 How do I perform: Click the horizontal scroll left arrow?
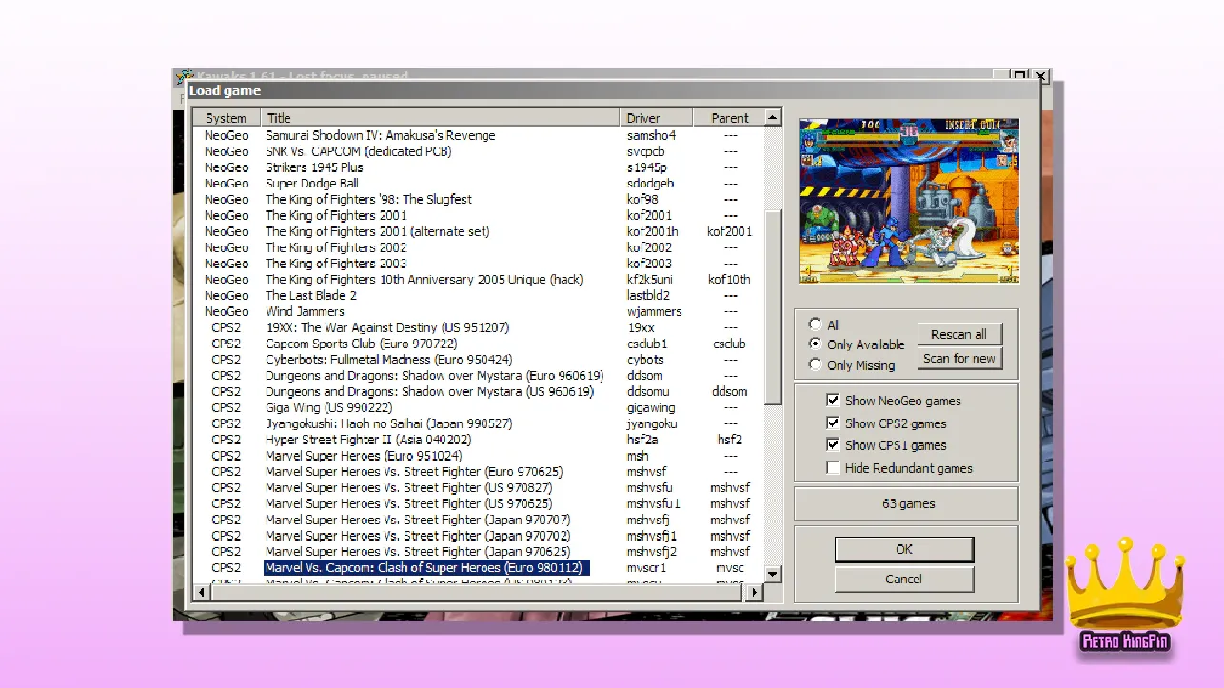[x=202, y=592]
